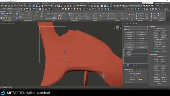Select the Move transform tool
This screenshot has width=170, height=96.
(34, 6)
